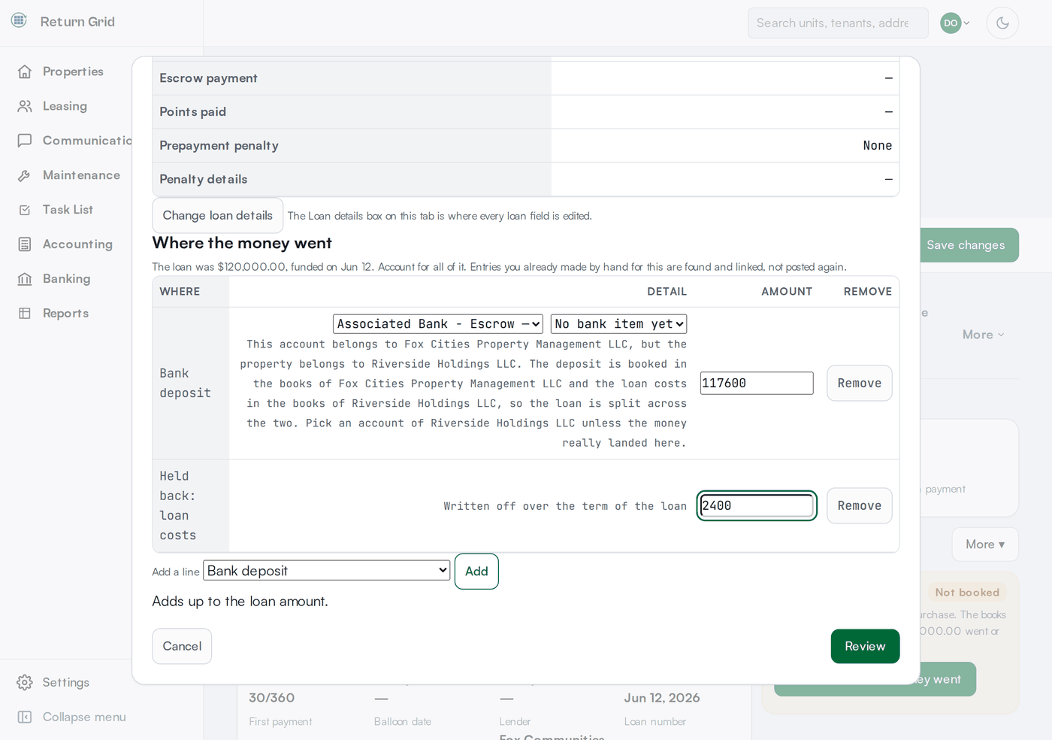
Task: Open the No bank item yet dropdown
Action: click(619, 323)
